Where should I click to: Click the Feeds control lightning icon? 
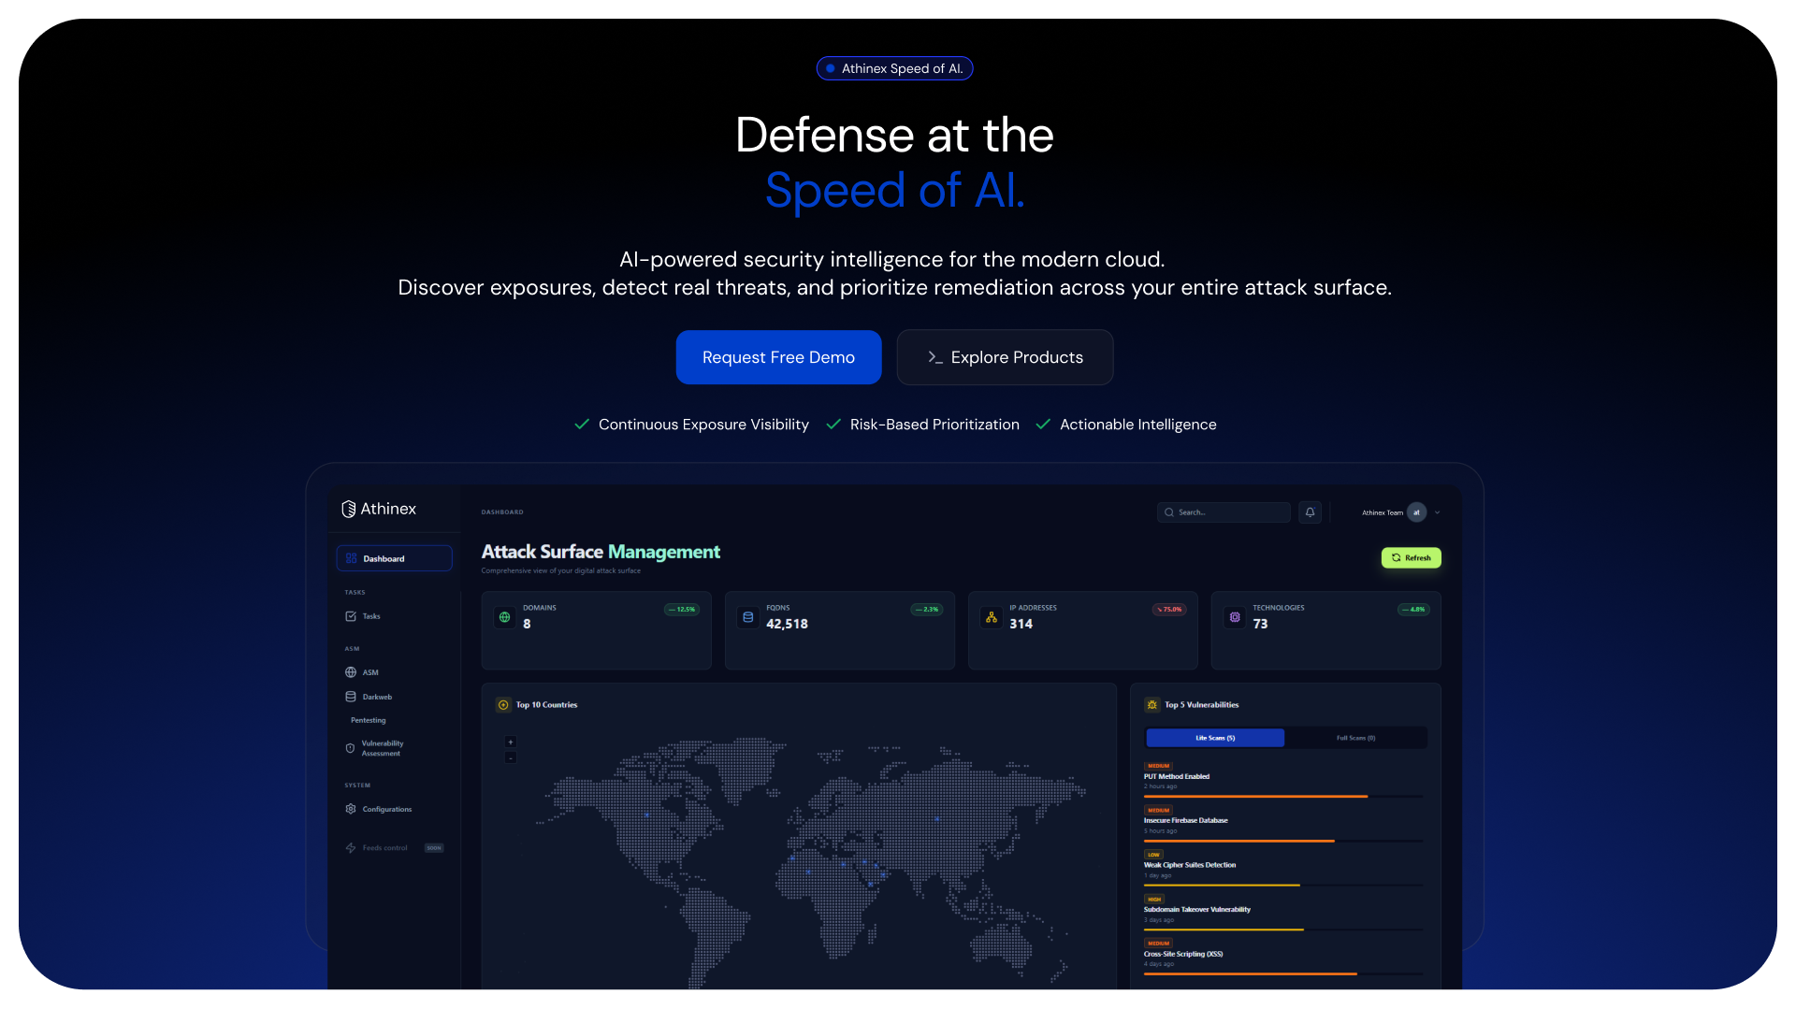[x=351, y=848]
